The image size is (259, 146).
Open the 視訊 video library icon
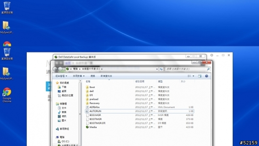(59, 116)
